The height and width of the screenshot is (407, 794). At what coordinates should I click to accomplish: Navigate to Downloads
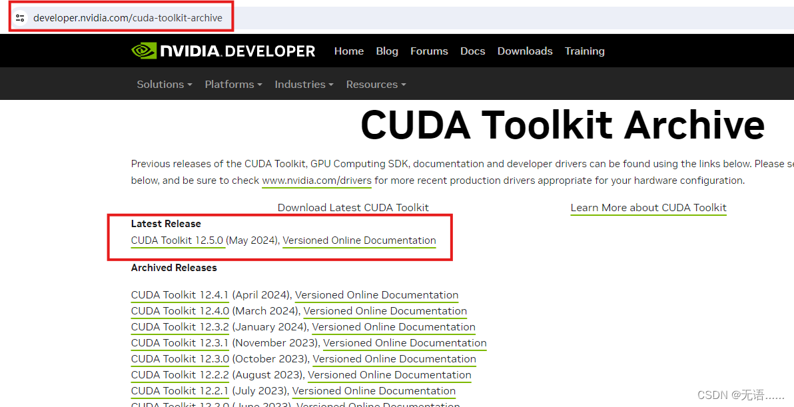(525, 51)
